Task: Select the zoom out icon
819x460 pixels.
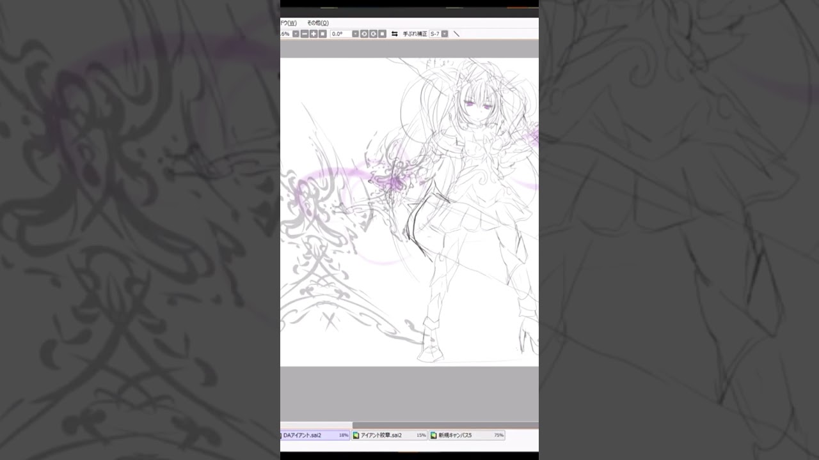Action: [x=304, y=33]
